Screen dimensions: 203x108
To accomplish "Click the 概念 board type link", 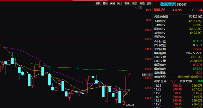I will tap(181, 77).
